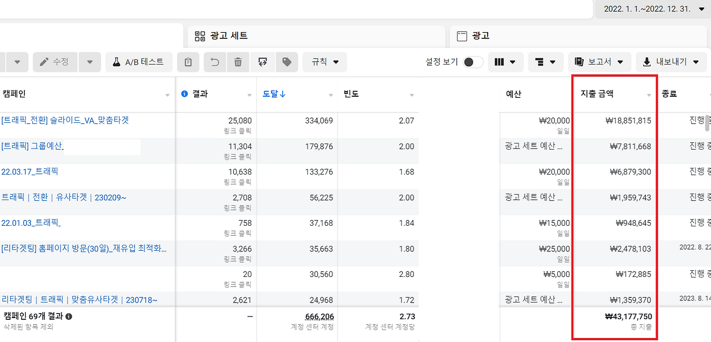This screenshot has height=342, width=711.
Task: Click the reach value 179,876
Action: 319,146
